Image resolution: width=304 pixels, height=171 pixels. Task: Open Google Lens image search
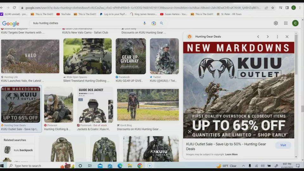pyautogui.click(x=154, y=23)
